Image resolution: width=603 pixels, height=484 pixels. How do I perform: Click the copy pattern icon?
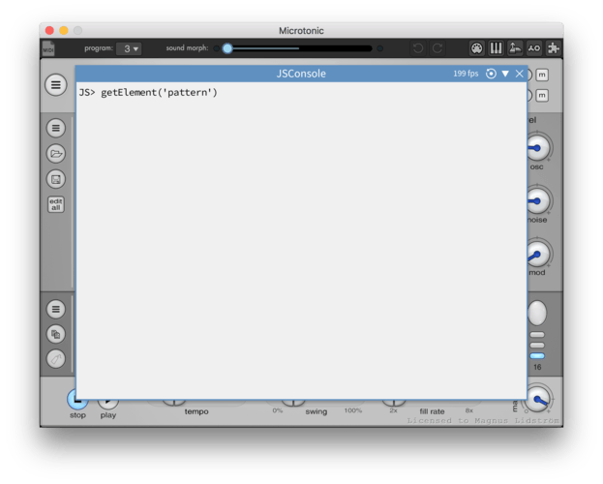(x=56, y=334)
